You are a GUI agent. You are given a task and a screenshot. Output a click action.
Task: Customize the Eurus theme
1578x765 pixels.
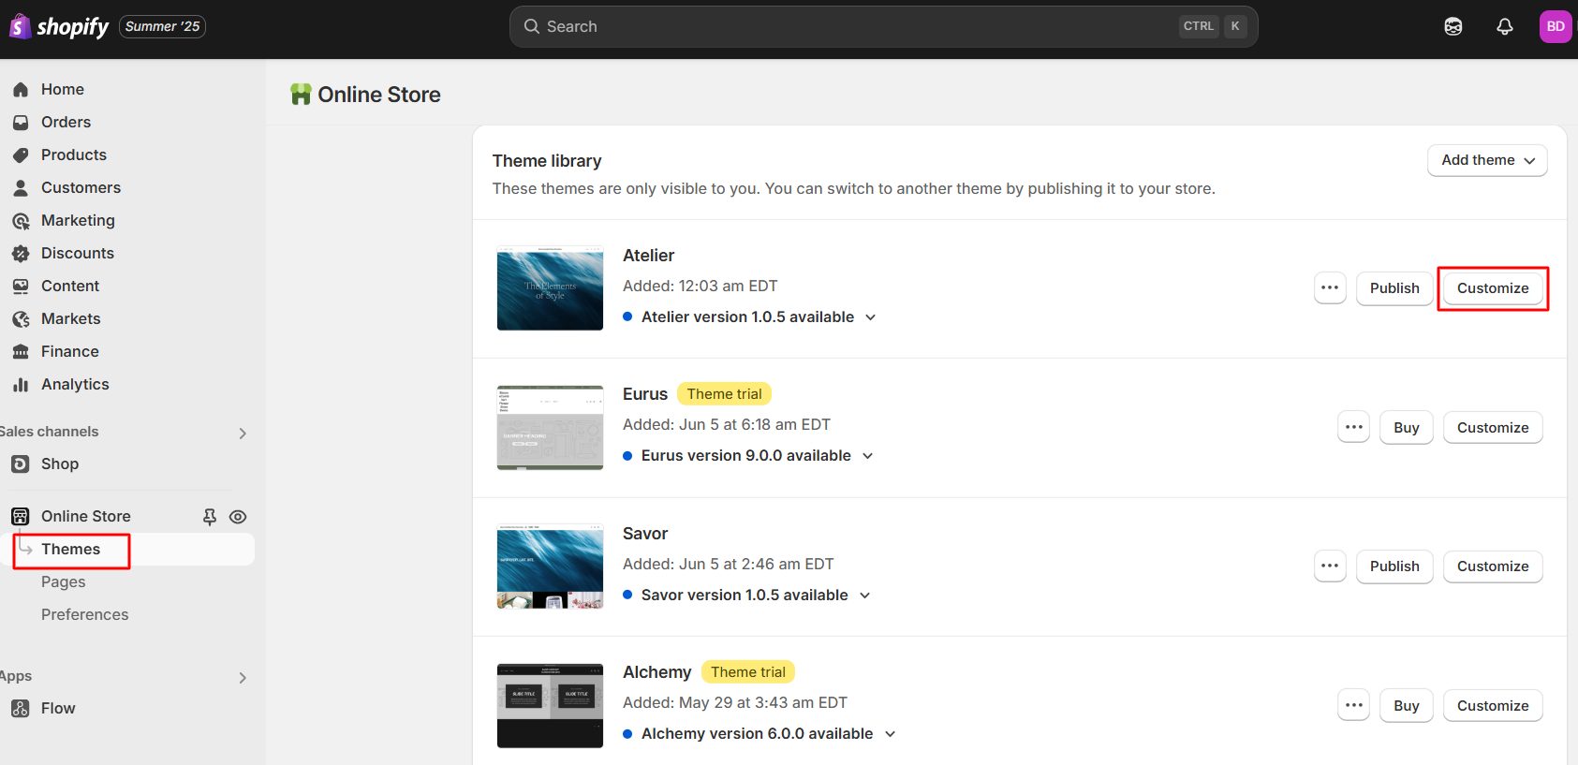point(1493,428)
